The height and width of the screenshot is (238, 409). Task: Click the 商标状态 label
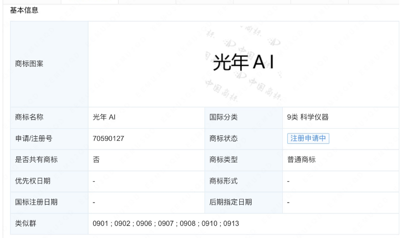click(223, 138)
